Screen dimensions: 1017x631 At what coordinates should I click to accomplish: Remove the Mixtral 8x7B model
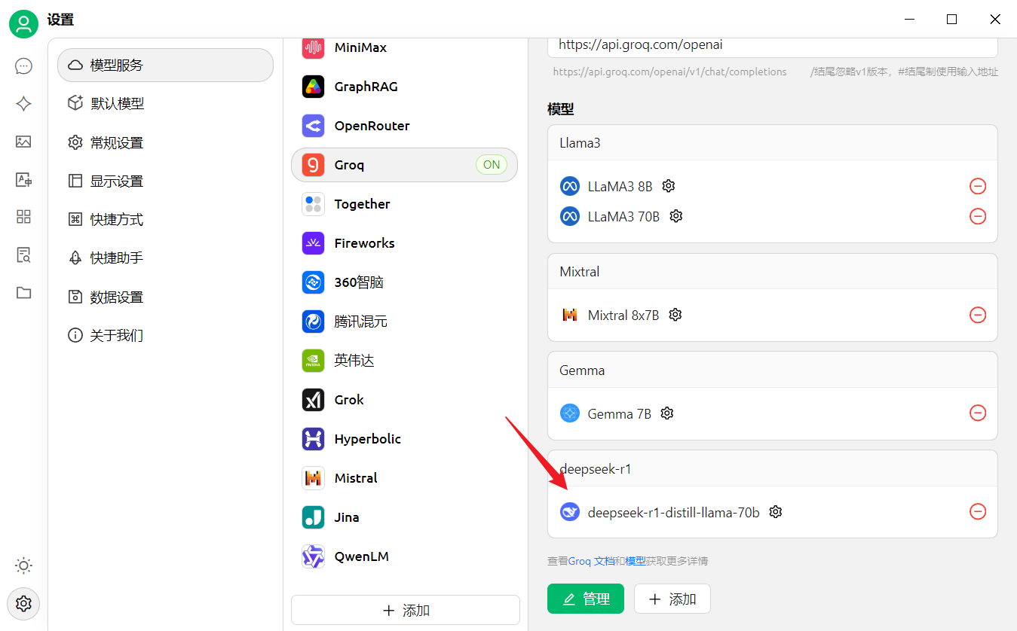coord(977,315)
